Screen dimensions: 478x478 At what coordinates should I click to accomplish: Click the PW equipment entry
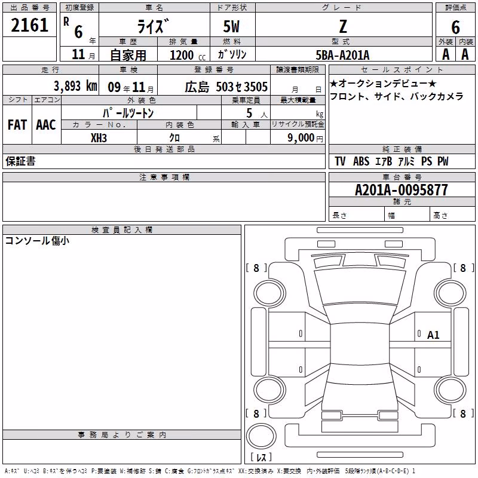coord(443,161)
